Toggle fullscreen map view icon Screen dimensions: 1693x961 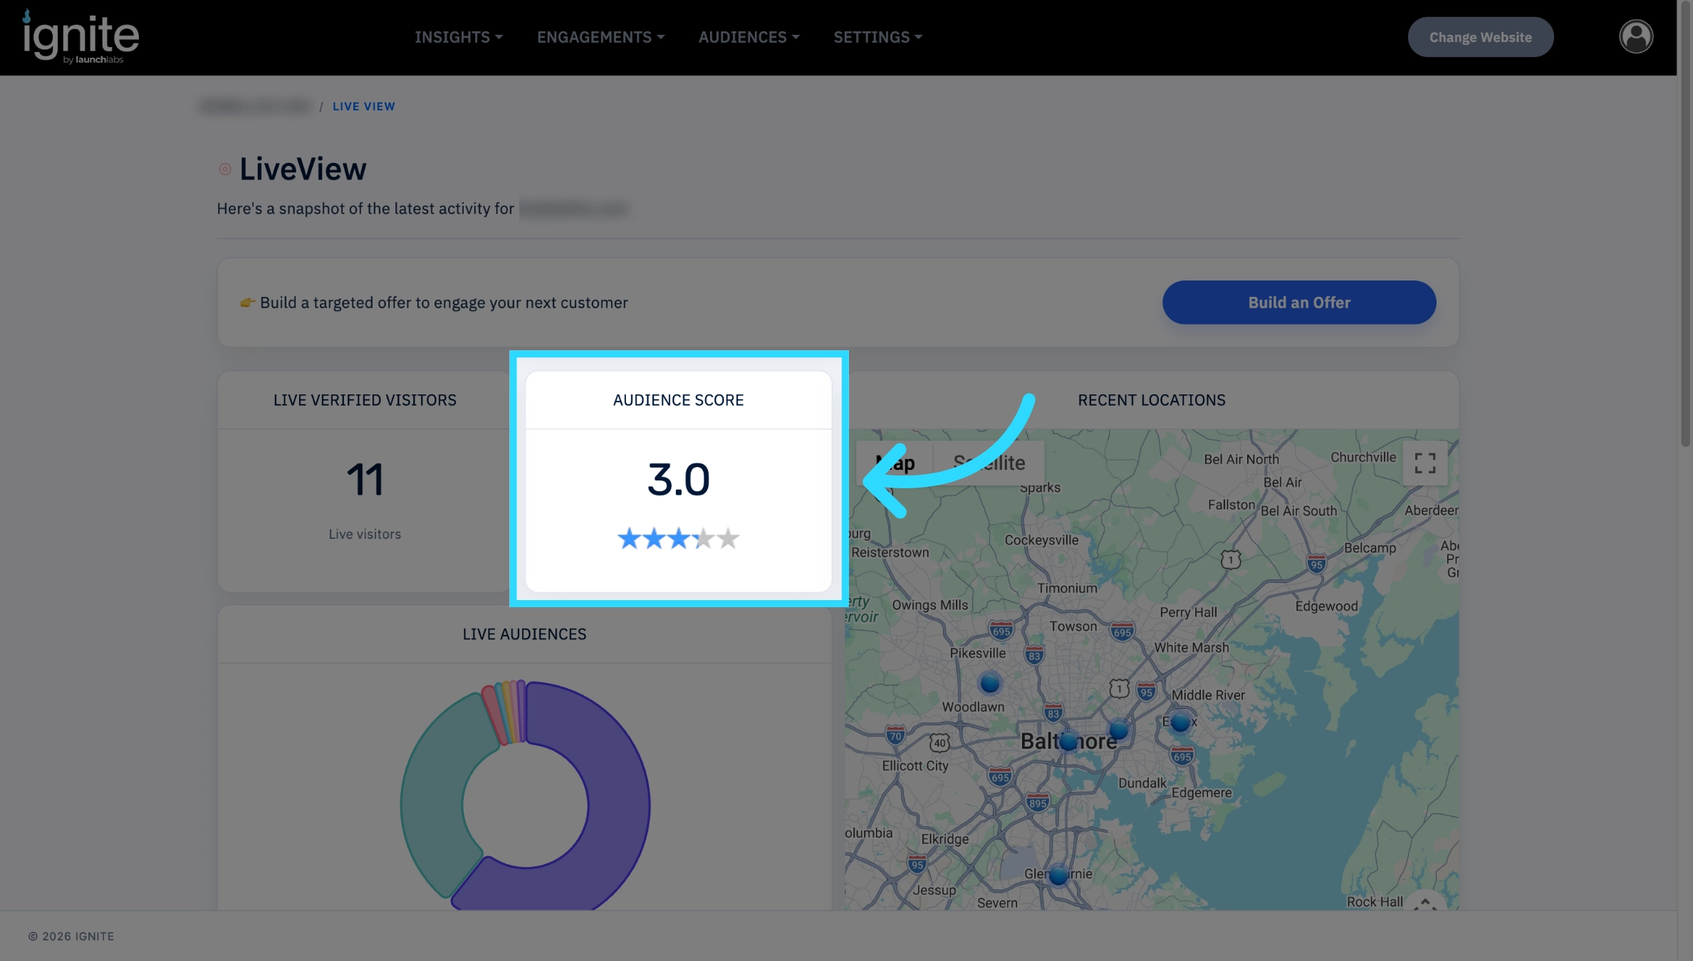coord(1424,463)
